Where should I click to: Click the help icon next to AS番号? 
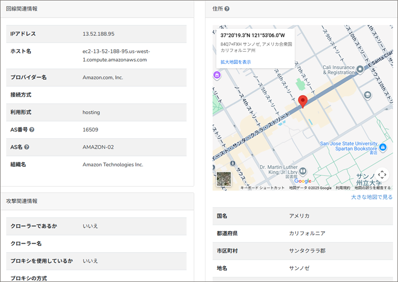[x=32, y=130]
